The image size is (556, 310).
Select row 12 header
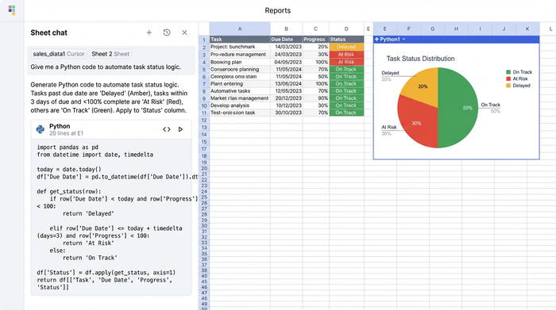[204, 120]
